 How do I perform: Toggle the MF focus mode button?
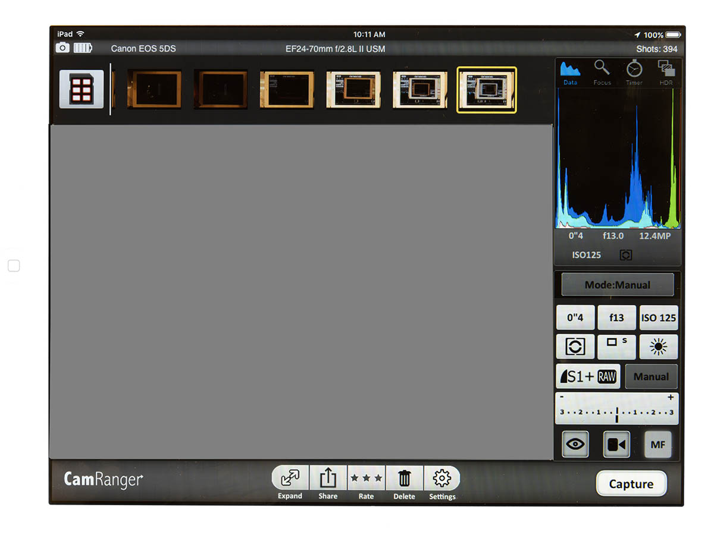pos(657,445)
